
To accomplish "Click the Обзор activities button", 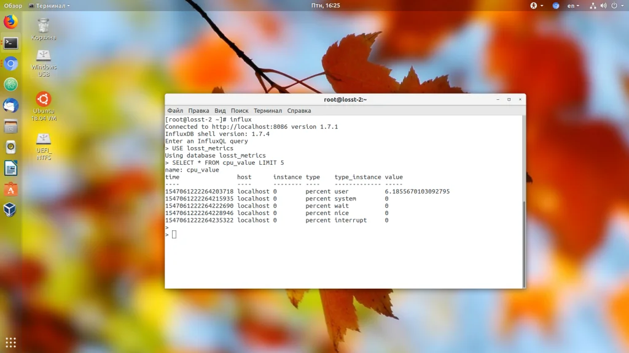I will [x=13, y=6].
